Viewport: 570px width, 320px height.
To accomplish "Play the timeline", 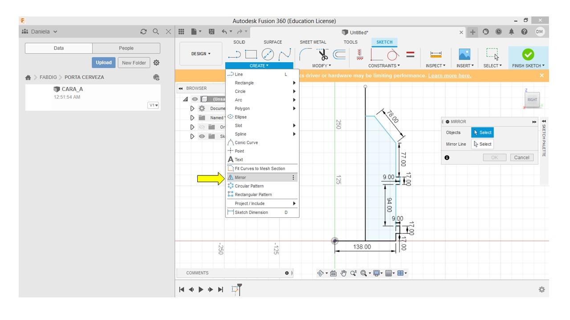I will pos(201,289).
